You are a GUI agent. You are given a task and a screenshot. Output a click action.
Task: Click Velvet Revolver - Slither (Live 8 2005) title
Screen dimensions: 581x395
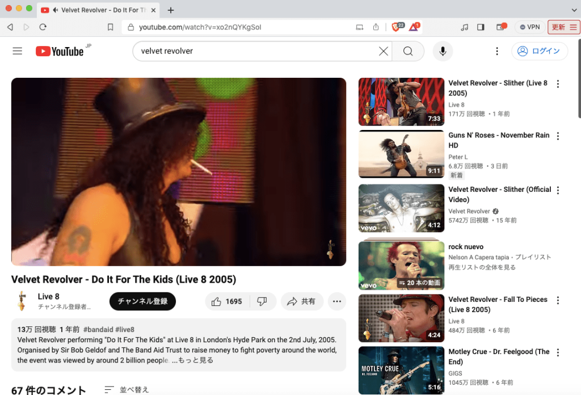click(x=498, y=88)
